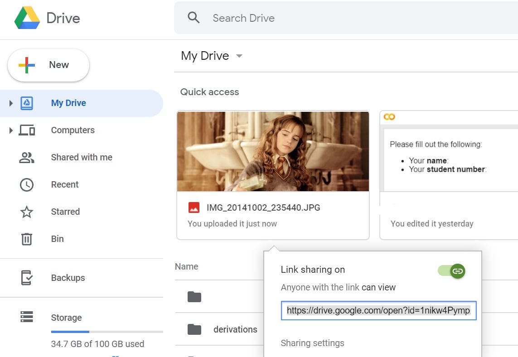The height and width of the screenshot is (357, 518).
Task: Select the shareable drive.google.com link field
Action: (378, 310)
